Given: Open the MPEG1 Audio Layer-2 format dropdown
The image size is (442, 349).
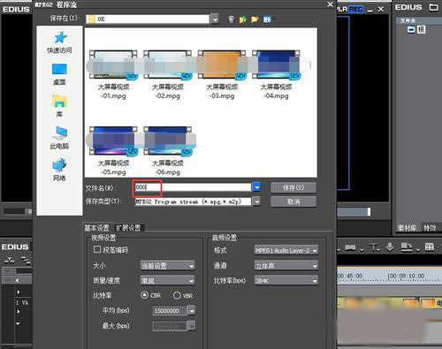Looking at the screenshot, I should pos(286,251).
